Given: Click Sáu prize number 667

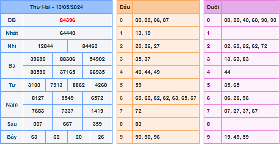Looking at the screenshot, I should [x=67, y=124].
